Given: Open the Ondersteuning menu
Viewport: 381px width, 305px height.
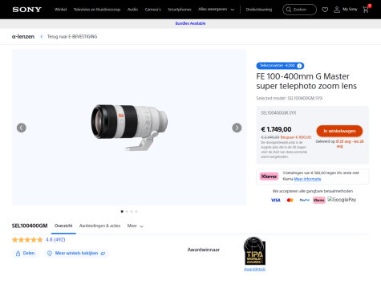Looking at the screenshot, I should point(259,10).
